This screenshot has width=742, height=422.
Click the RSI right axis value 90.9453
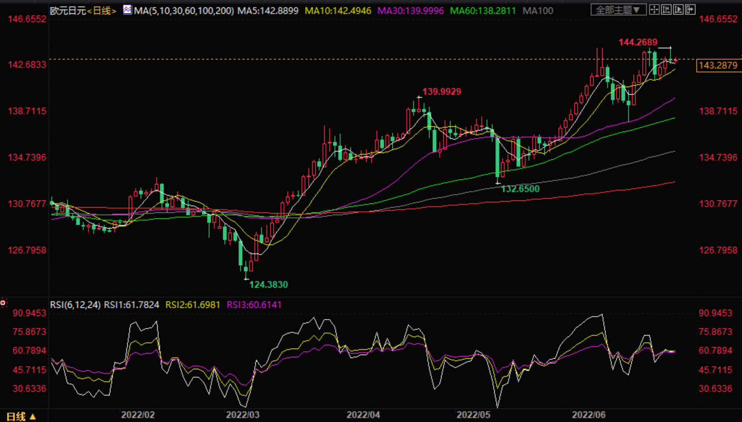pyautogui.click(x=716, y=313)
